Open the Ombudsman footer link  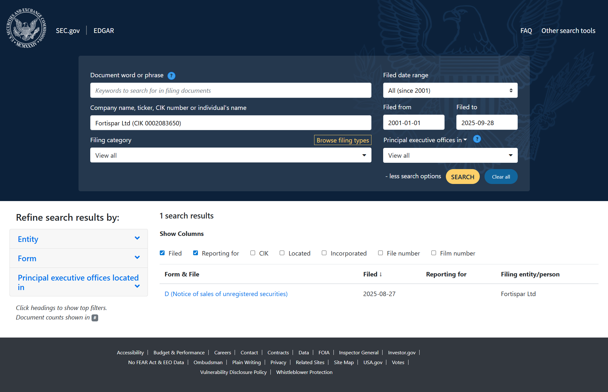(x=208, y=363)
